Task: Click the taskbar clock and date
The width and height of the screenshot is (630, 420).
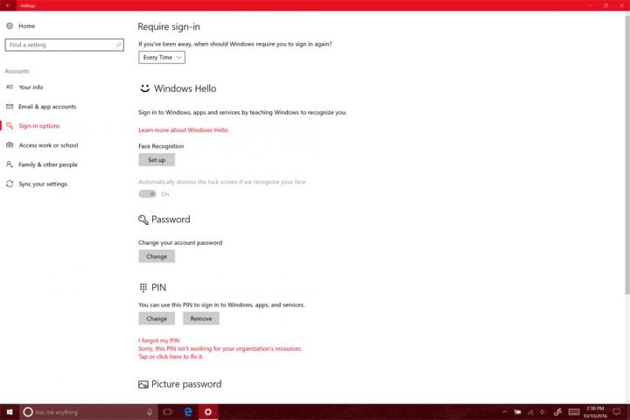Action: point(595,412)
